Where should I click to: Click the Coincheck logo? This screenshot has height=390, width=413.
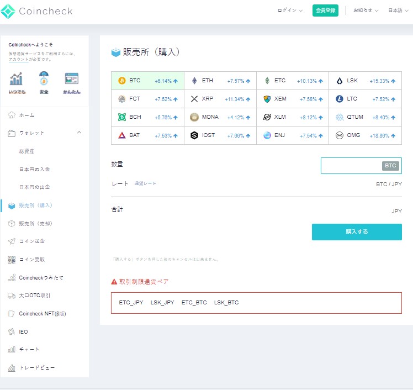[36, 11]
